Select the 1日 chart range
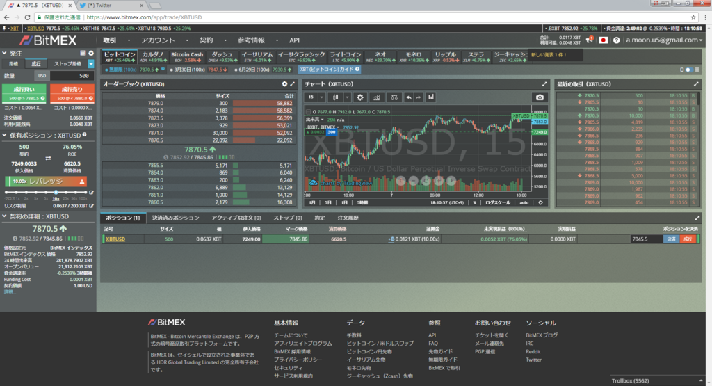This screenshot has width=712, height=386. click(x=345, y=202)
